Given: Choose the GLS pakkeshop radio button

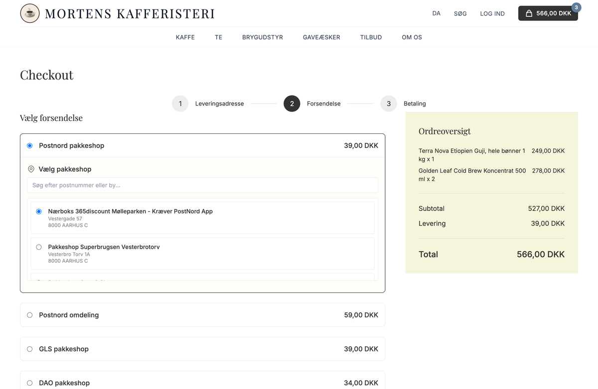Looking at the screenshot, I should point(30,349).
